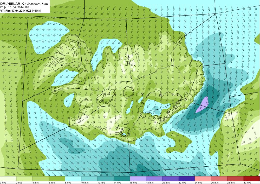This screenshot has width=260, height=184.
Task: Click the pink swatch starting at 24 m/s
Action: 203,179
